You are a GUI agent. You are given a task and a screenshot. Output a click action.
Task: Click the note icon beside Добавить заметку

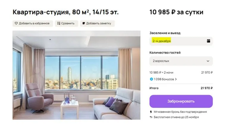[84, 23]
